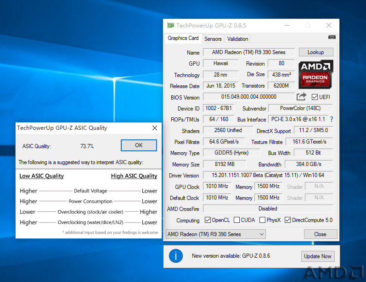Click the New version available GPU-Z 0.8.6 text
The width and height of the screenshot is (366, 282).
[231, 256]
